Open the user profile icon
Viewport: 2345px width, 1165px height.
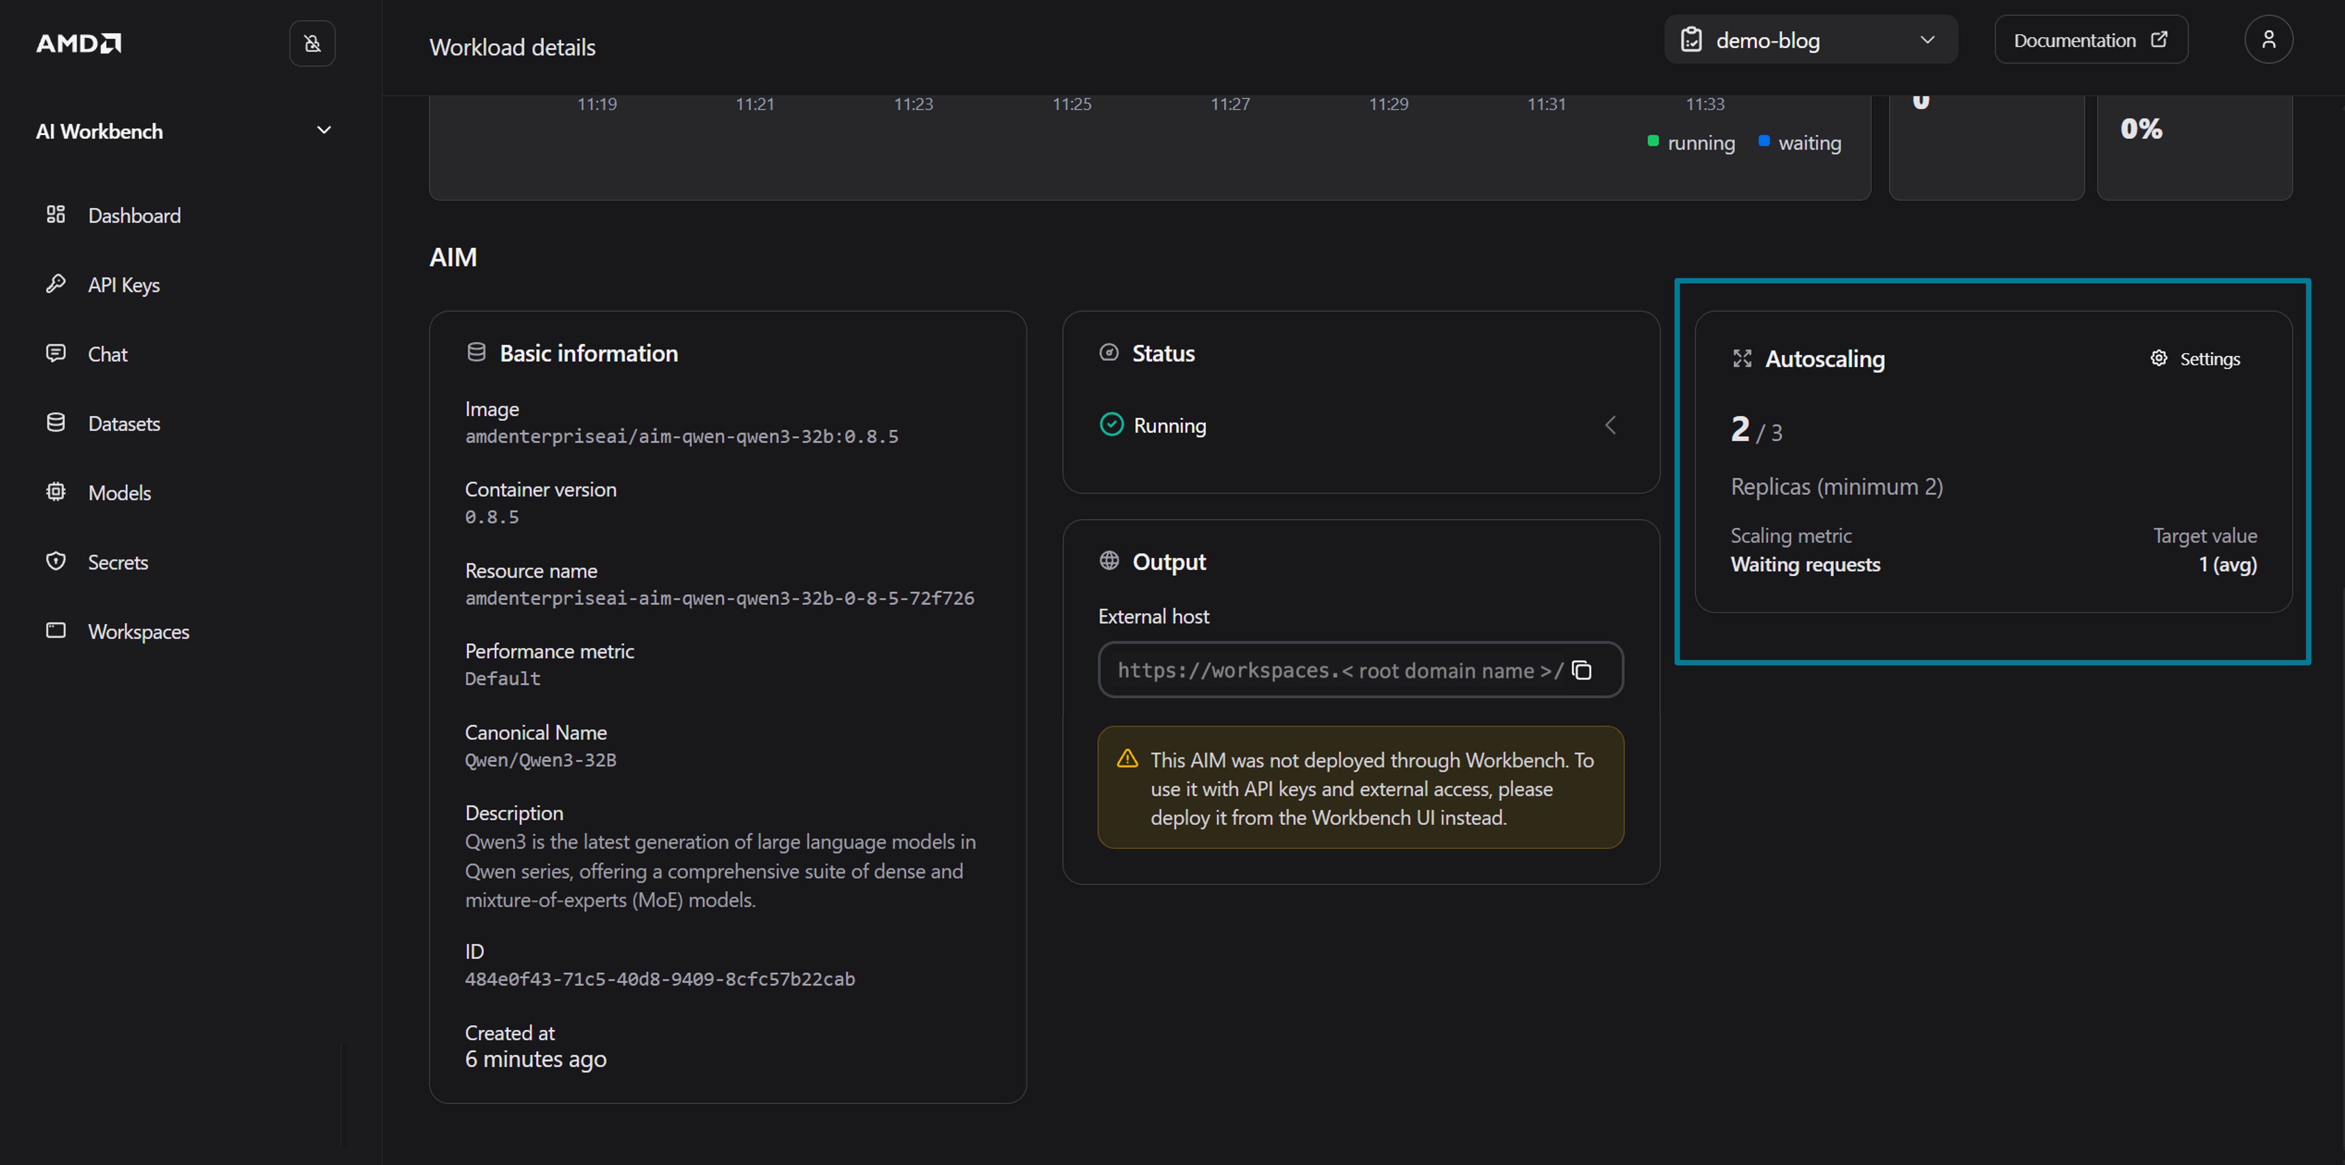[2268, 40]
